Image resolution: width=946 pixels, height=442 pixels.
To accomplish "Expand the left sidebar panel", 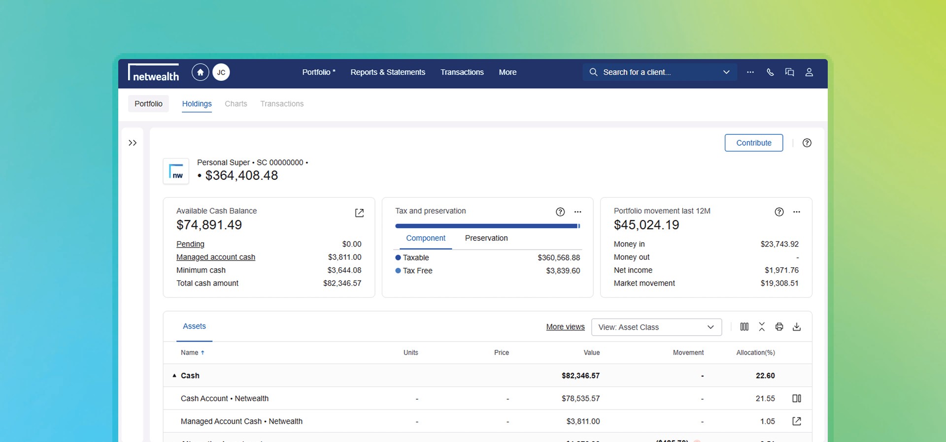I will [133, 143].
